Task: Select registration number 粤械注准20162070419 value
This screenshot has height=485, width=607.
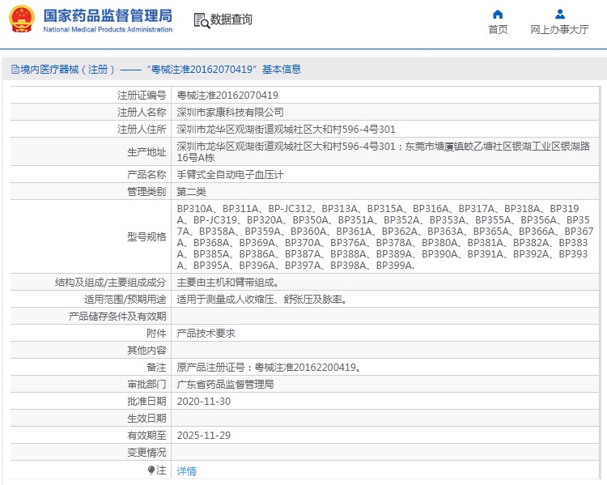Action: pyautogui.click(x=227, y=96)
